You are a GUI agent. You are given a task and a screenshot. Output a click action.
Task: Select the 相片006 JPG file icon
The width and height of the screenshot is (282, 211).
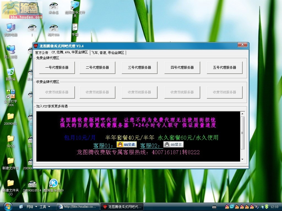(53, 30)
